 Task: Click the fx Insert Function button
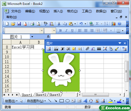point(48,37)
